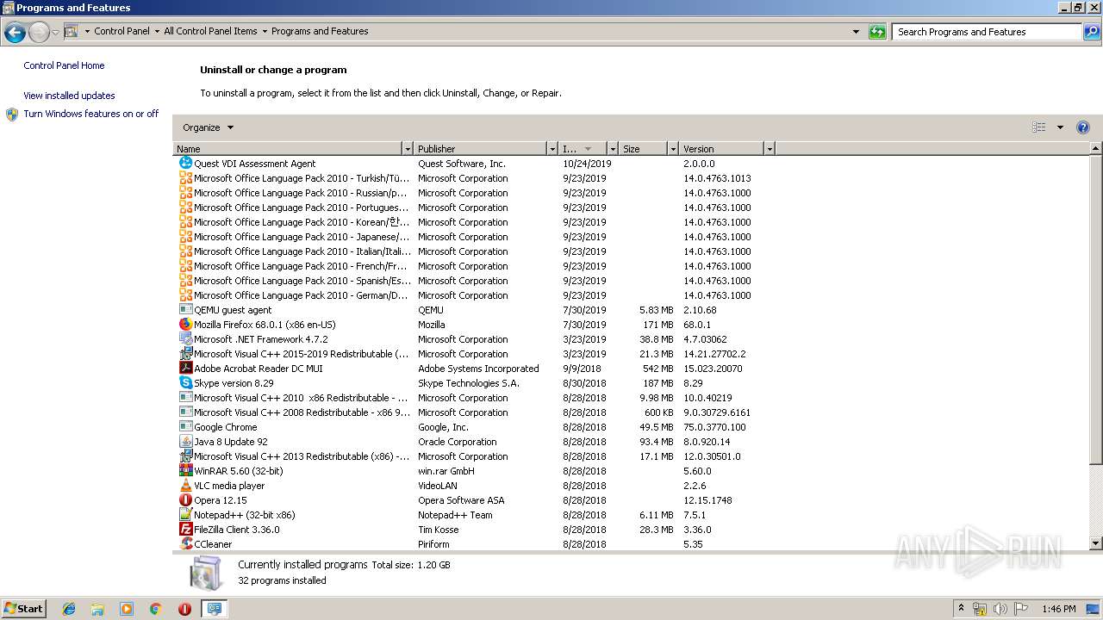Image resolution: width=1103 pixels, height=620 pixels.
Task: Open the Name column filter arrow
Action: click(408, 149)
